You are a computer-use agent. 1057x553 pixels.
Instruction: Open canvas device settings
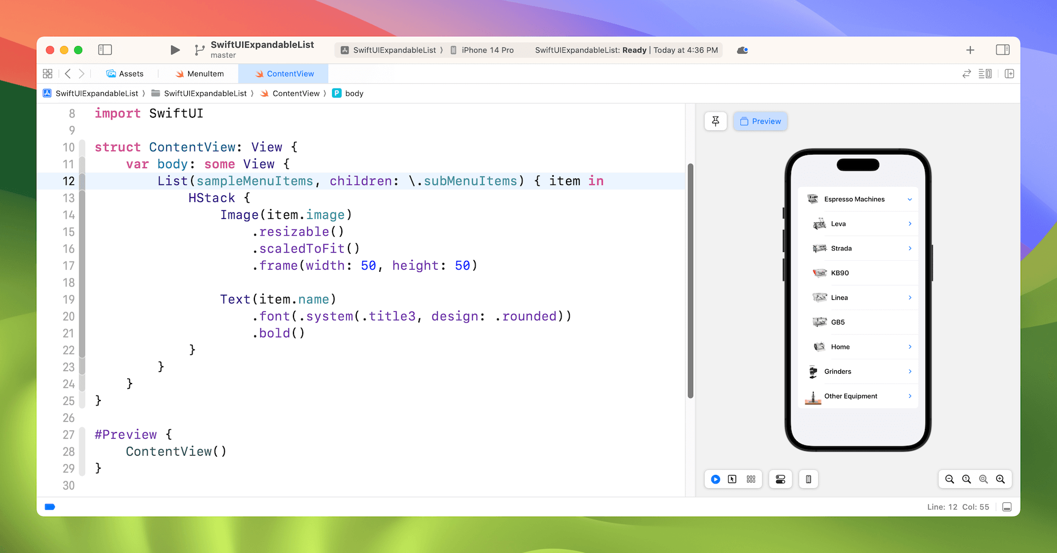click(780, 479)
